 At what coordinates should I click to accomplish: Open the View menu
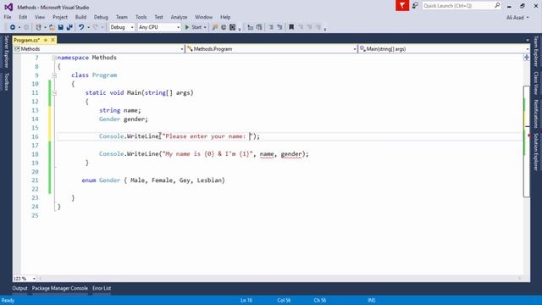click(x=40, y=17)
